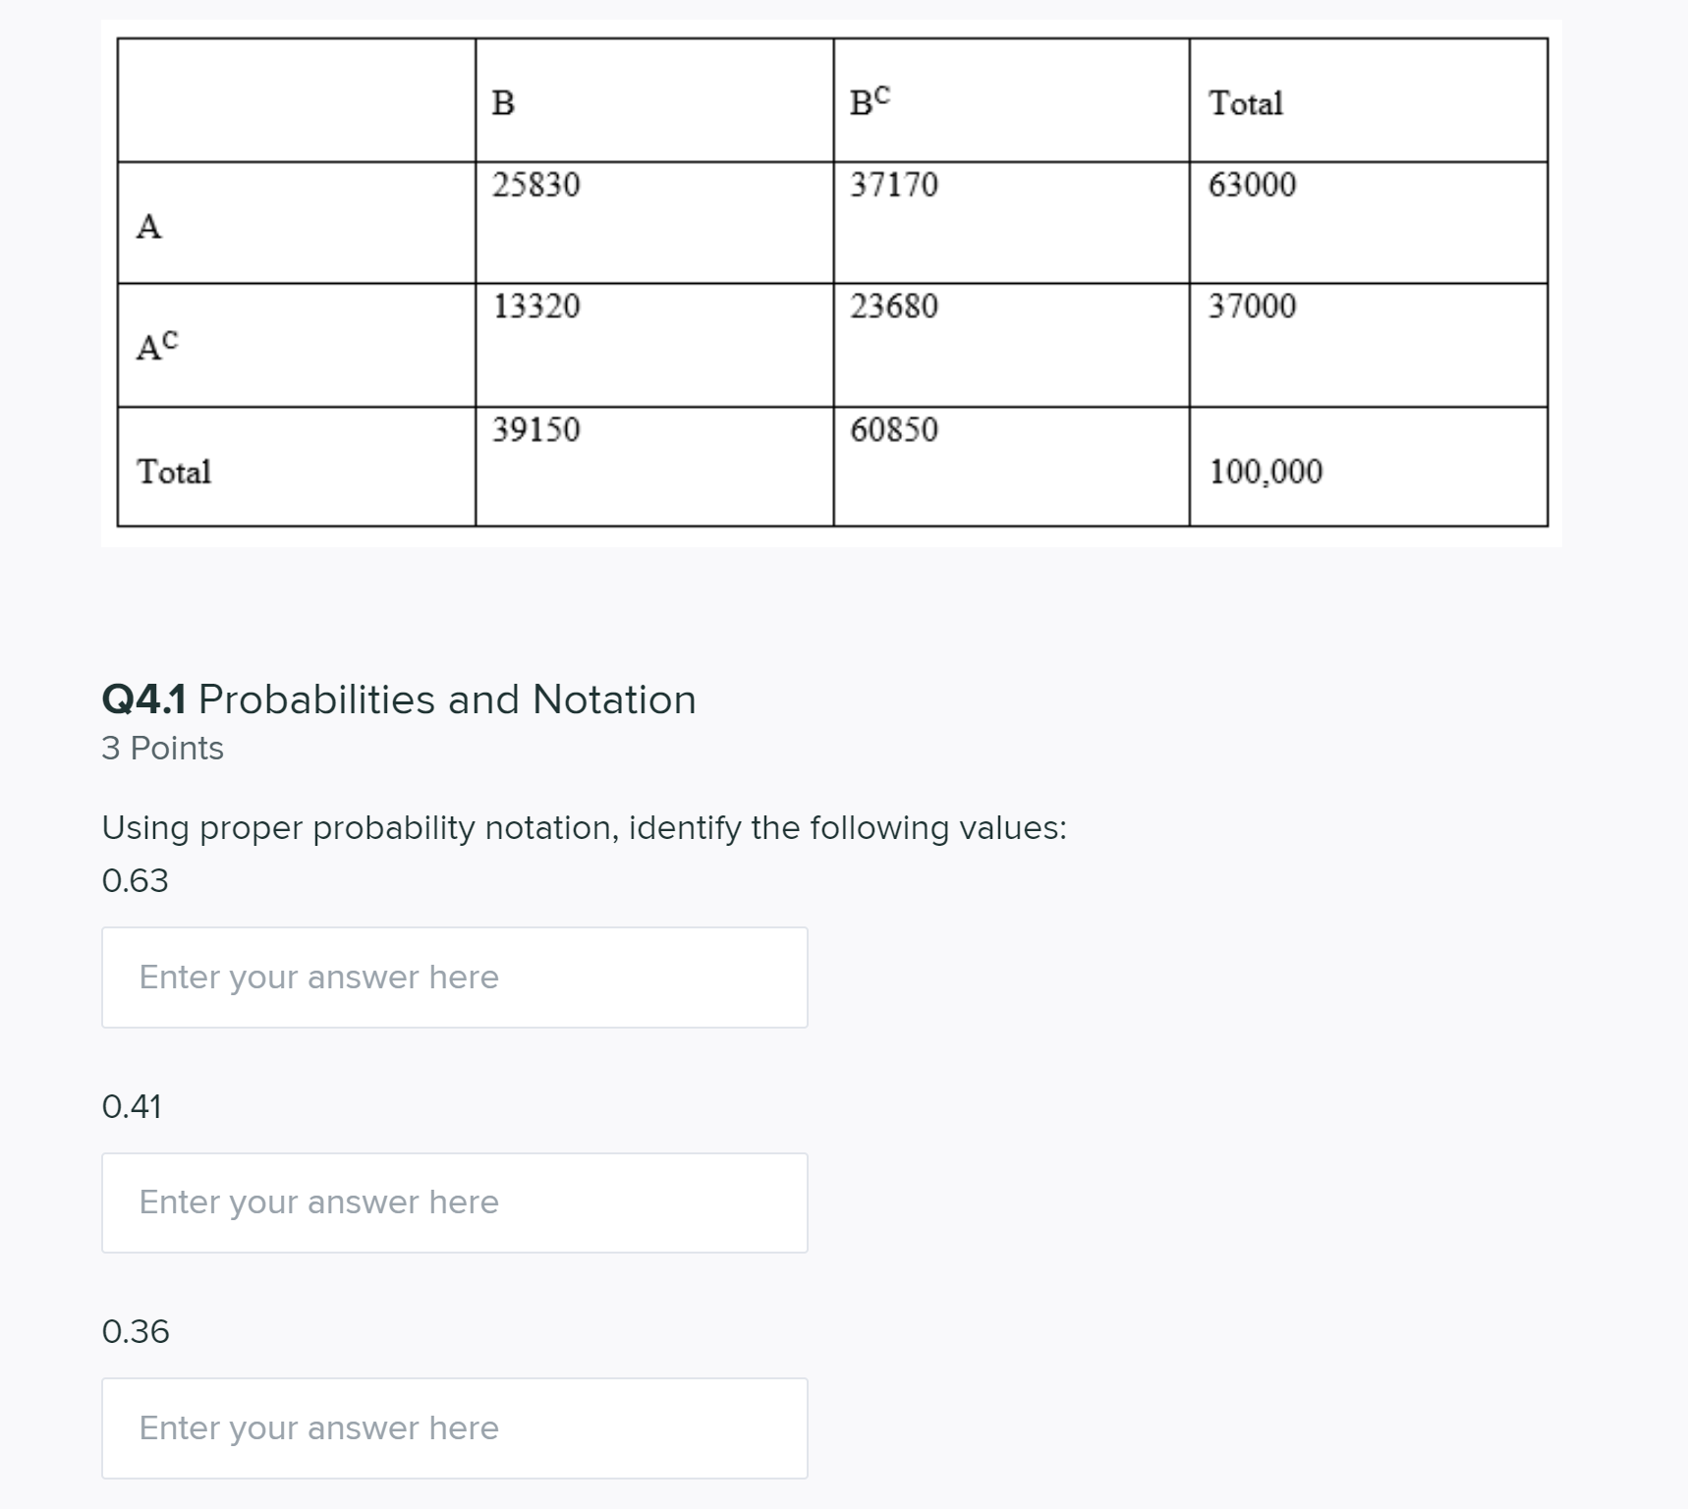The image size is (1688, 1509).
Task: Click the answer field below 0.36
Action: [453, 1427]
